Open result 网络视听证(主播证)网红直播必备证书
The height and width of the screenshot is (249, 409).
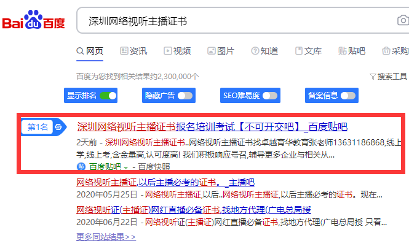point(194,210)
